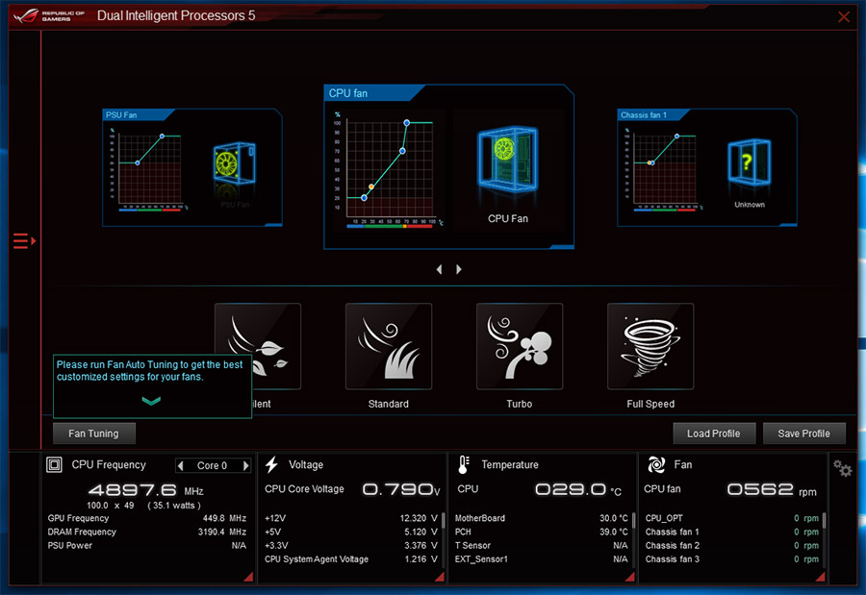Click the +3.3V voltage row

coord(351,545)
